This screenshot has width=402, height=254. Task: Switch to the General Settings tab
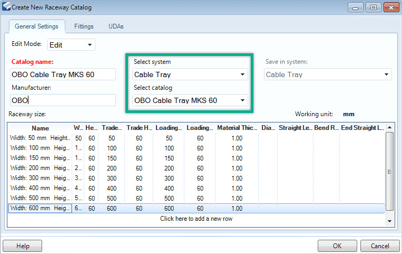coord(37,26)
